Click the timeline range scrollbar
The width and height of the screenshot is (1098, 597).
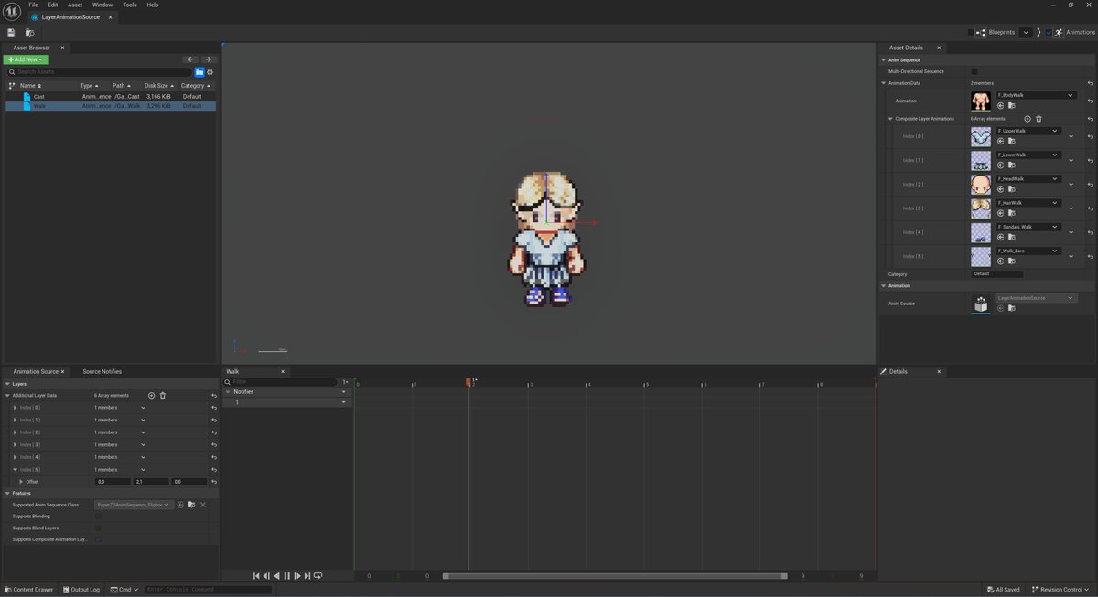(615, 576)
